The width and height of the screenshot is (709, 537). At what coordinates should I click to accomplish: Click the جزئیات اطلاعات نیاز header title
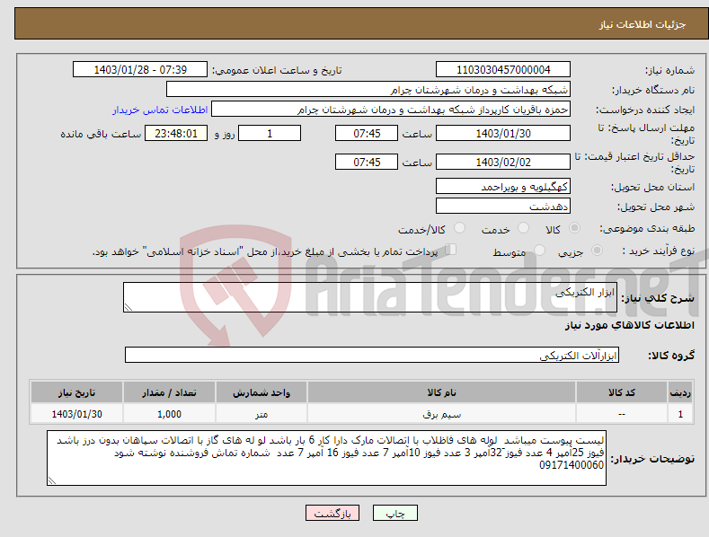(643, 24)
